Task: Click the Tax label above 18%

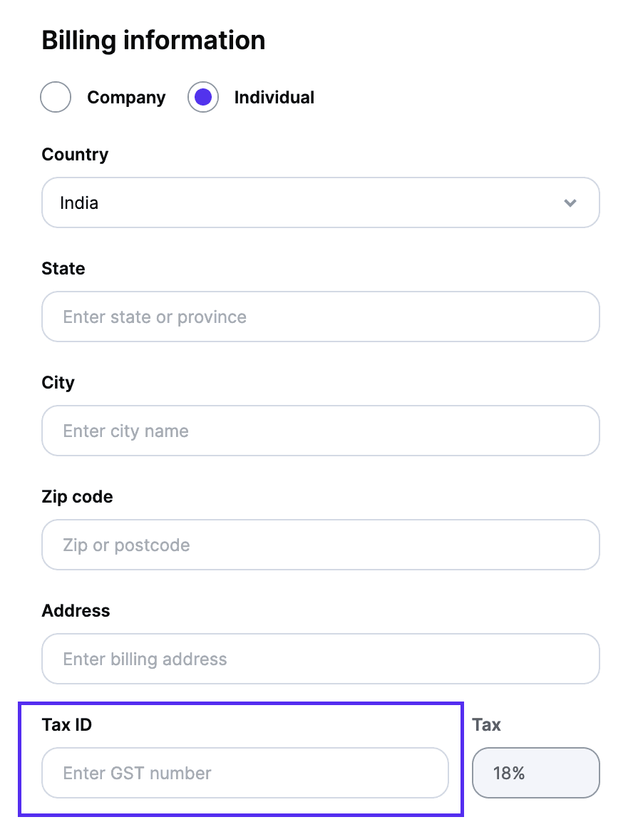Action: (x=486, y=724)
